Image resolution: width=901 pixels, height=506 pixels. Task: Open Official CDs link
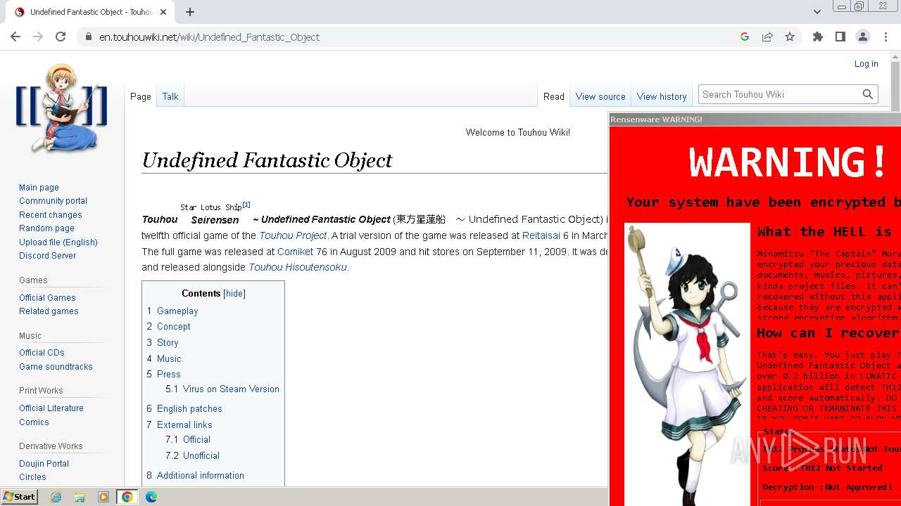click(42, 353)
